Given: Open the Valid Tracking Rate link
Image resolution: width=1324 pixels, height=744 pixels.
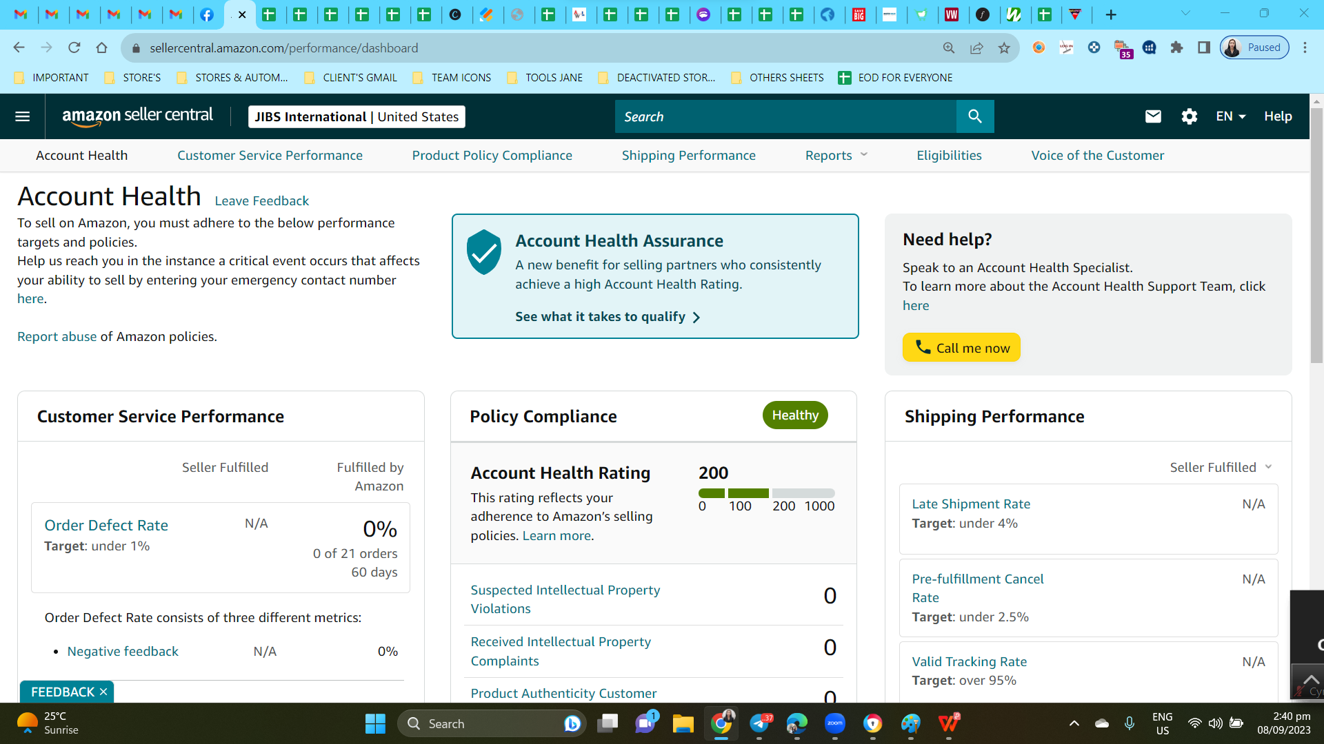Looking at the screenshot, I should tap(970, 661).
